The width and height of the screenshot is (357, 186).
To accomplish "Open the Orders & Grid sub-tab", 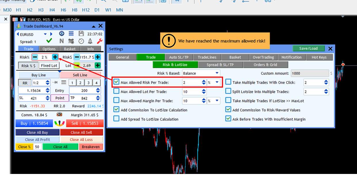I will tap(266, 65).
